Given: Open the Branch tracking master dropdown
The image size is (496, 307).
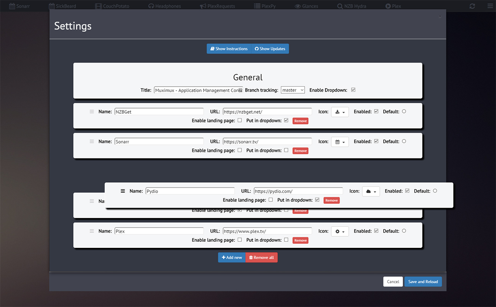Looking at the screenshot, I should click(x=293, y=90).
